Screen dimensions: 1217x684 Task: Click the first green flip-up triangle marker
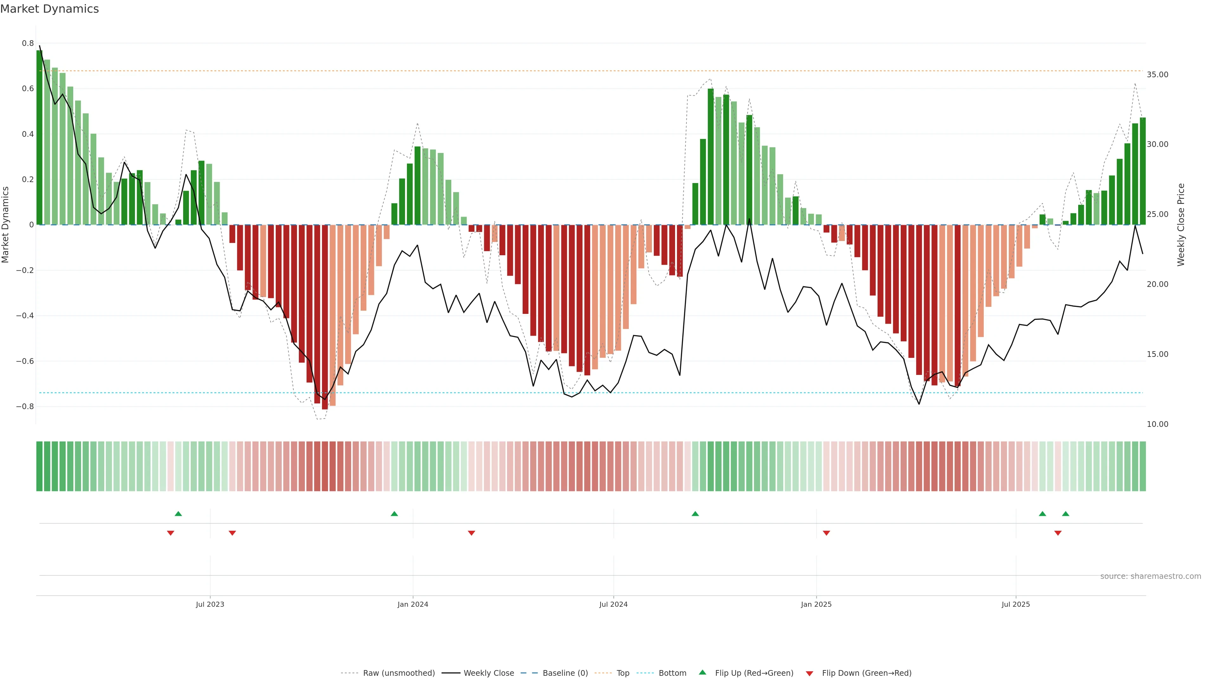click(x=178, y=514)
